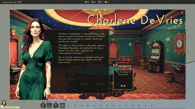The width and height of the screenshot is (195, 109).
Task: Click the Samuel Davos briefing text
Action: (x=81, y=49)
